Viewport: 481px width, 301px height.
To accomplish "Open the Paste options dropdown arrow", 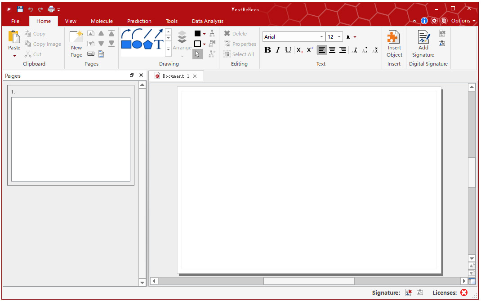I will 14,56.
